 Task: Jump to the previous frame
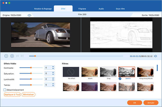point(17,56)
